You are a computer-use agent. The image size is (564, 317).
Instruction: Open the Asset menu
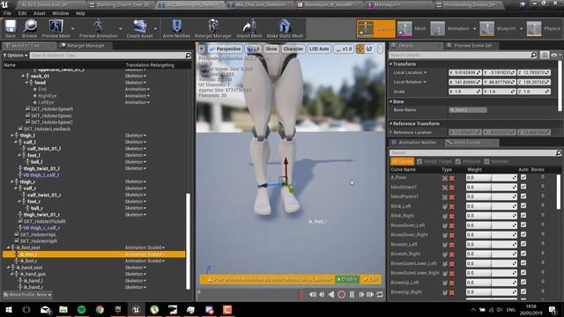coord(39,13)
